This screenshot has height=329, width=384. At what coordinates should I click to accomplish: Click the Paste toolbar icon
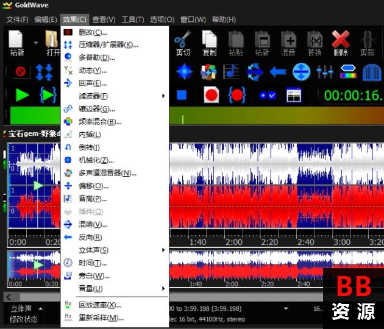point(236,39)
